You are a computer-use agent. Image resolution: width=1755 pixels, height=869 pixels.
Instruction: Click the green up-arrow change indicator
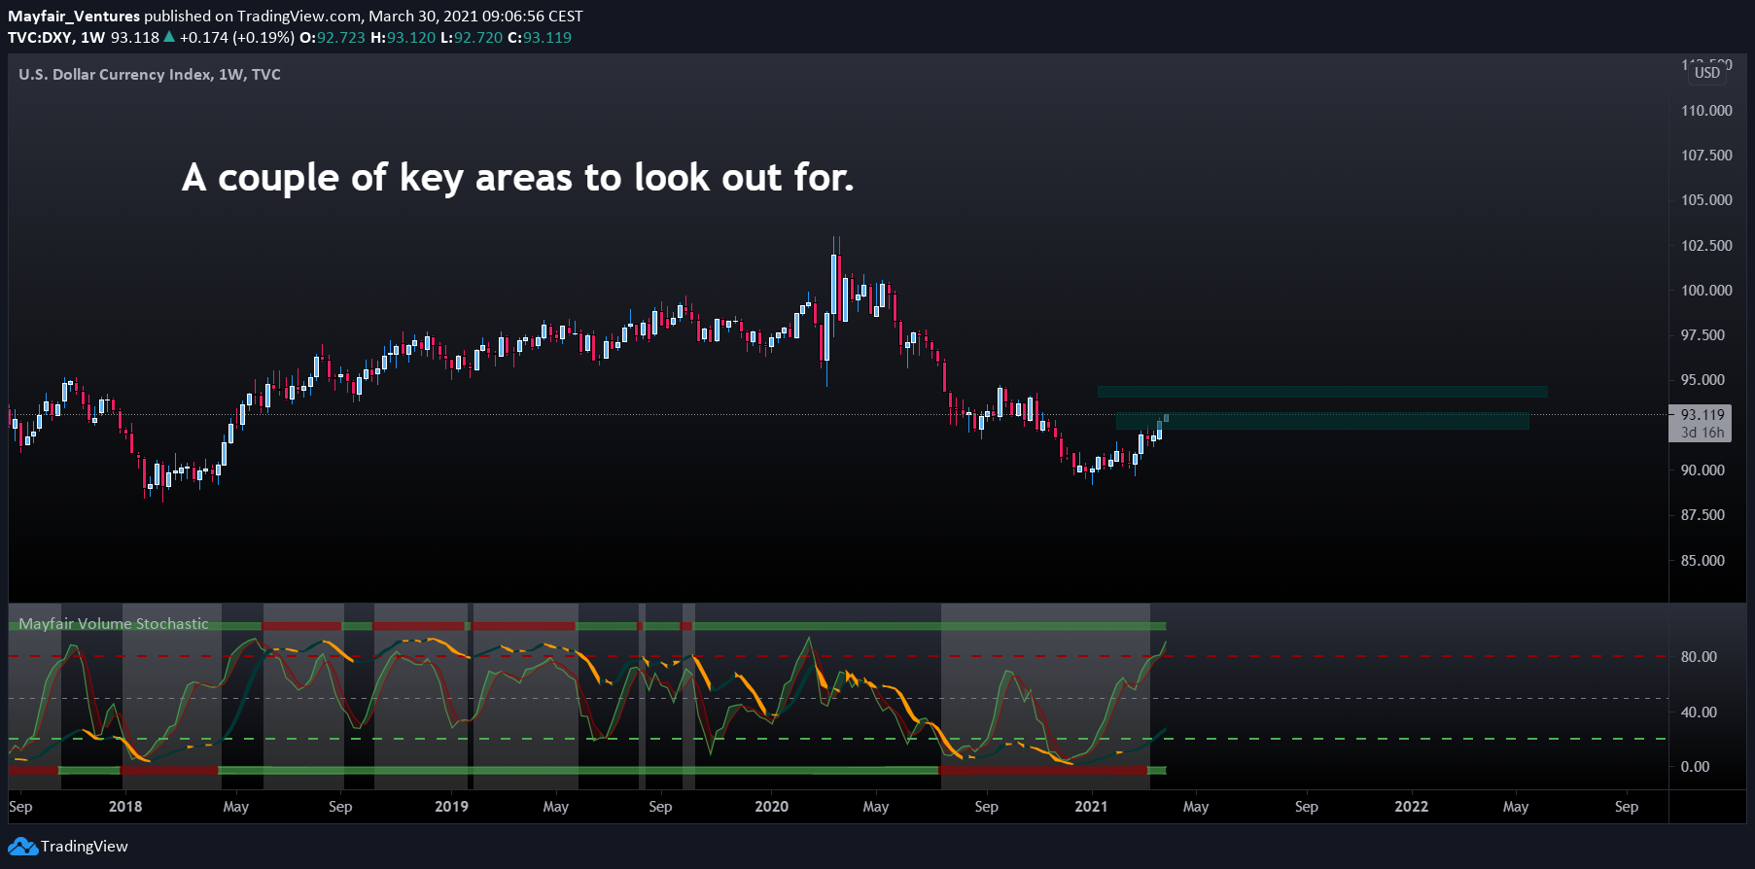[169, 37]
